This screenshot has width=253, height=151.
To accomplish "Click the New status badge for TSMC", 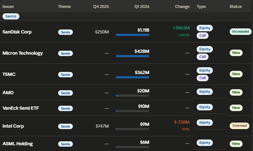I will tap(236, 74).
